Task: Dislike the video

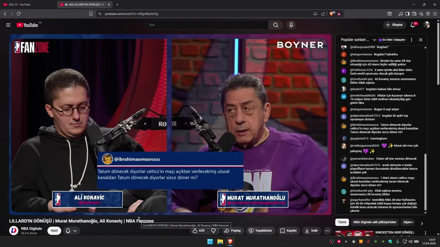Action: click(213, 231)
